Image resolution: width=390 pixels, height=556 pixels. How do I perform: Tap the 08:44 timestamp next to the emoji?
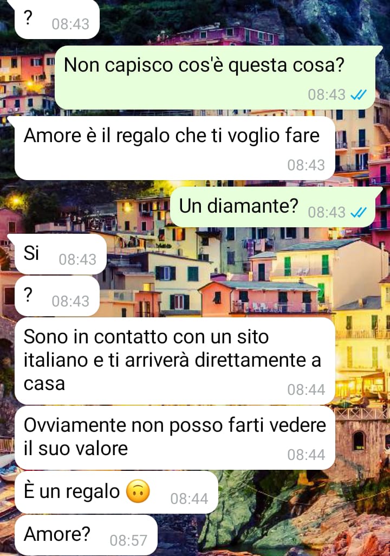189,499
